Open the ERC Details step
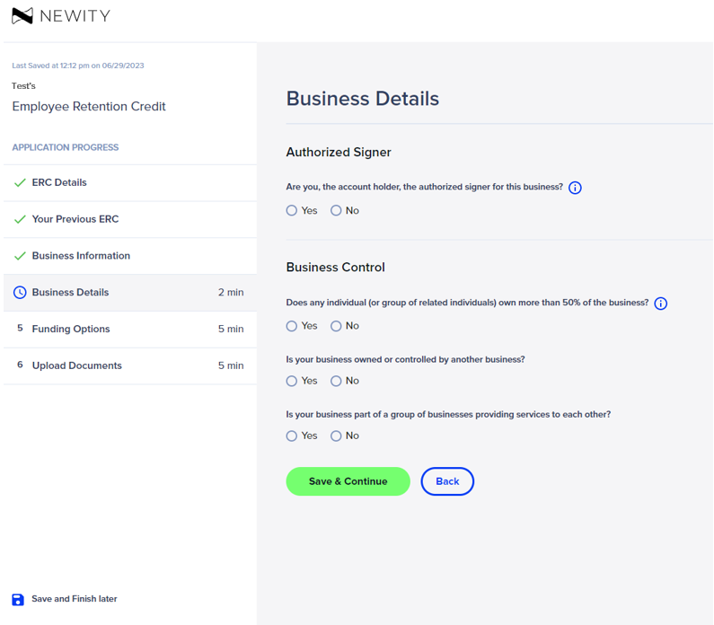This screenshot has height=625, width=714. pos(130,182)
